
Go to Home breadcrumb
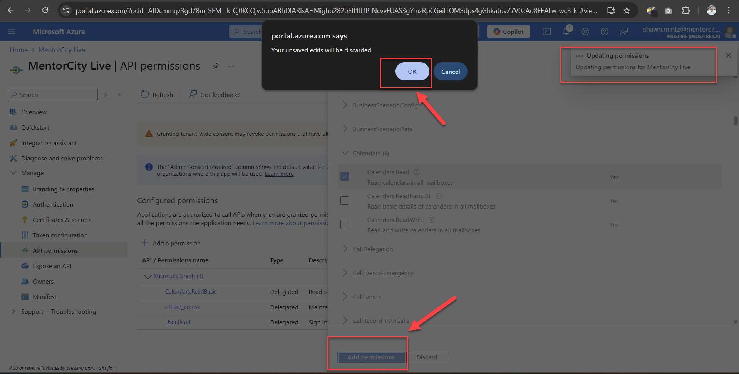point(18,50)
